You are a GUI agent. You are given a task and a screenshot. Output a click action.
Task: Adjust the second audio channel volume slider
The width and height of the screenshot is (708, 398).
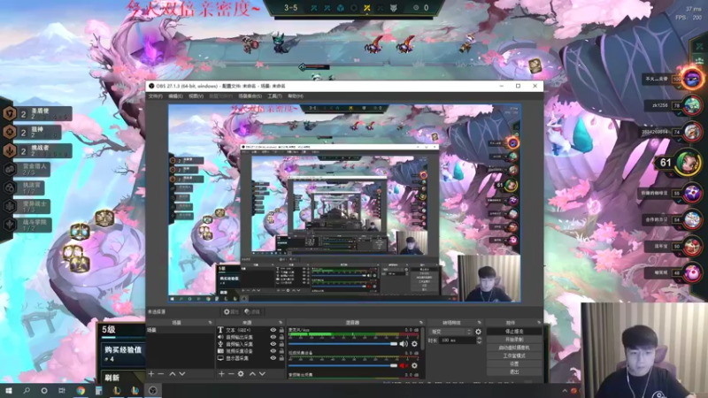click(342, 365)
